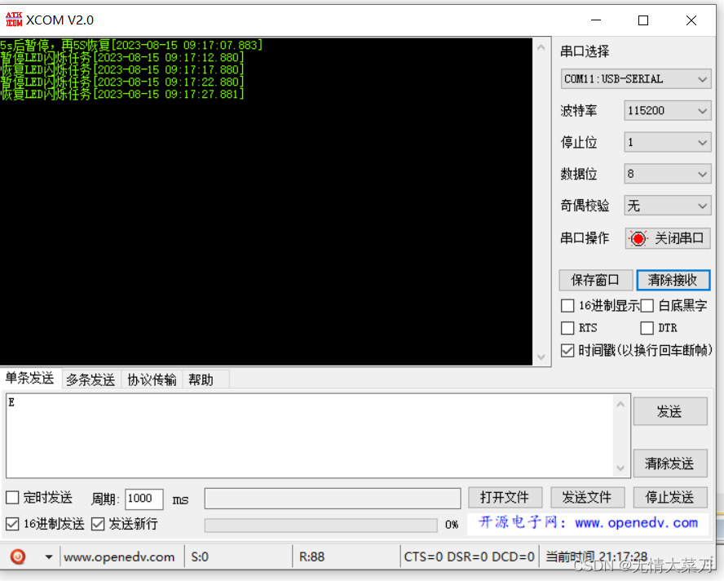Enable 定时发送 timed sending
724x581 pixels.
pyautogui.click(x=13, y=498)
